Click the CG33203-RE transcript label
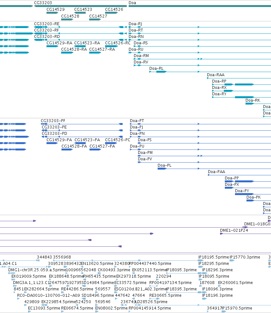271x313 pixels. tap(47, 24)
